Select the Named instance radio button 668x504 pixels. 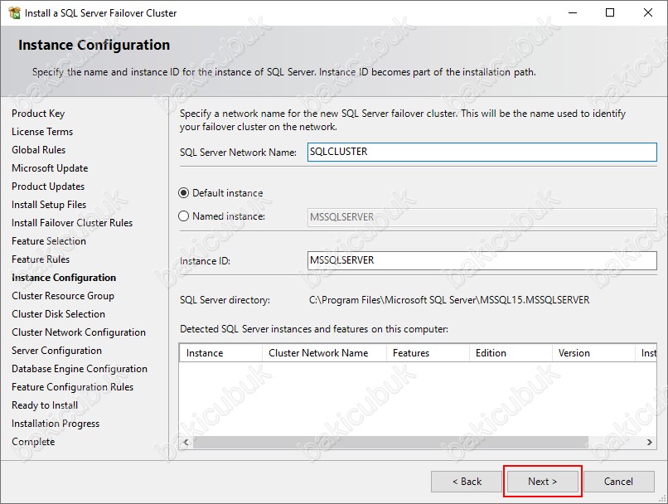click(x=183, y=216)
